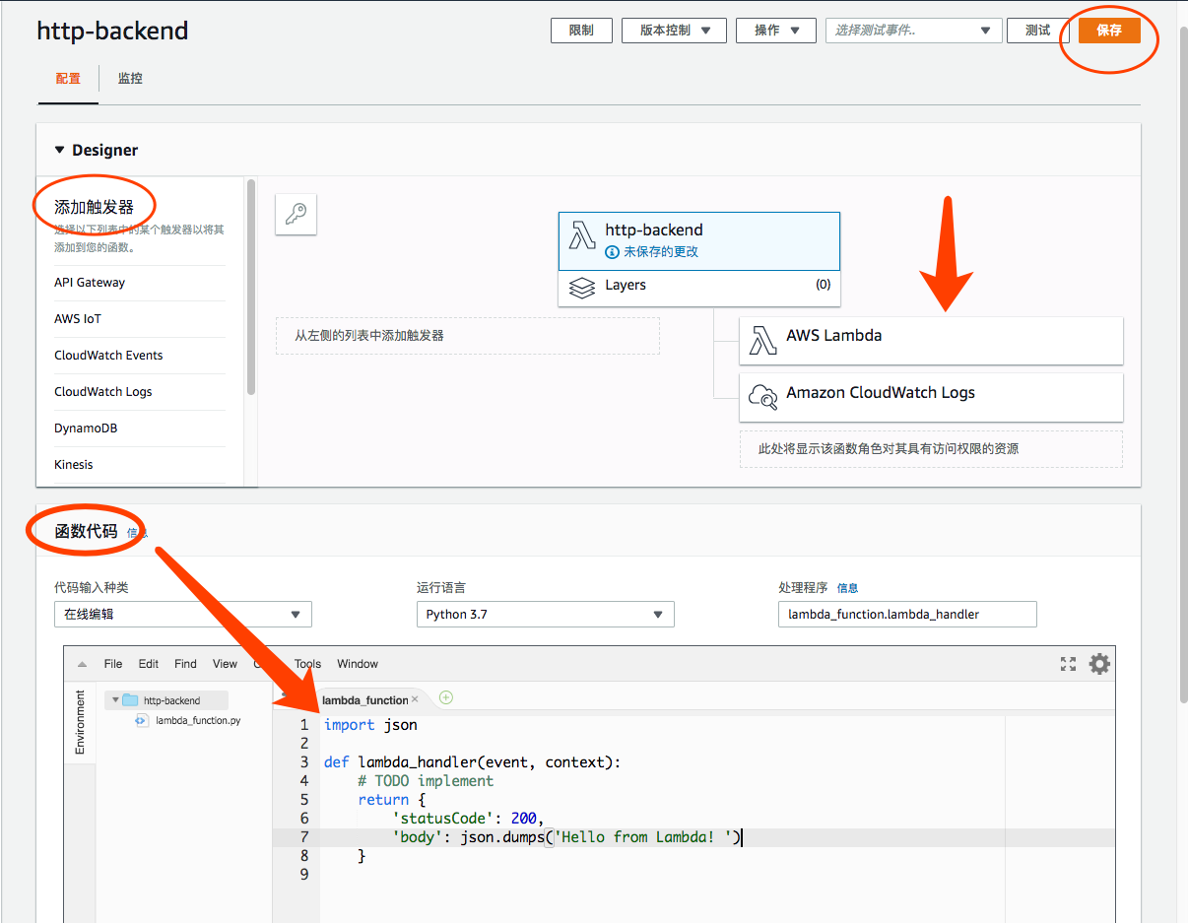Collapse the http-backend folder in file tree
Screen dimensions: 1188x923
tap(115, 700)
